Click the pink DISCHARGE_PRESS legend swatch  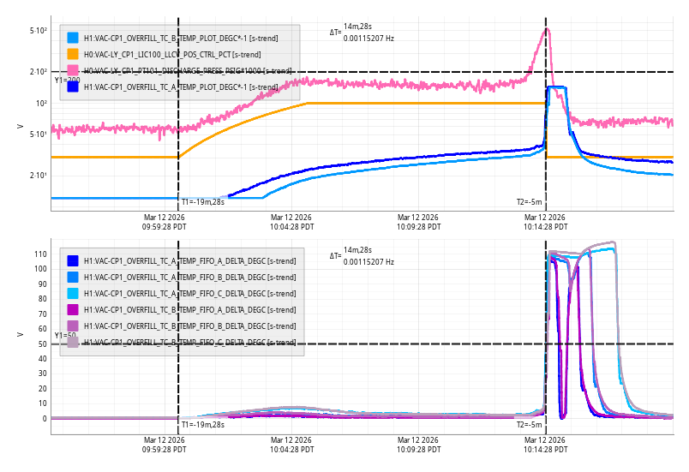click(x=73, y=70)
